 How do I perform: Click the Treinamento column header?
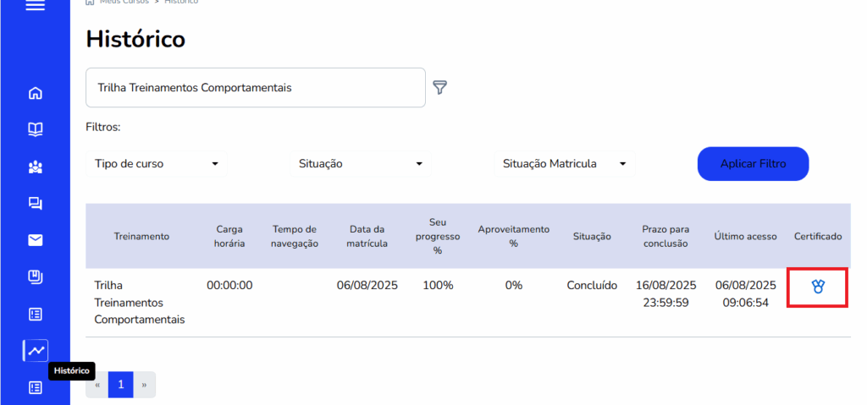pyautogui.click(x=141, y=237)
